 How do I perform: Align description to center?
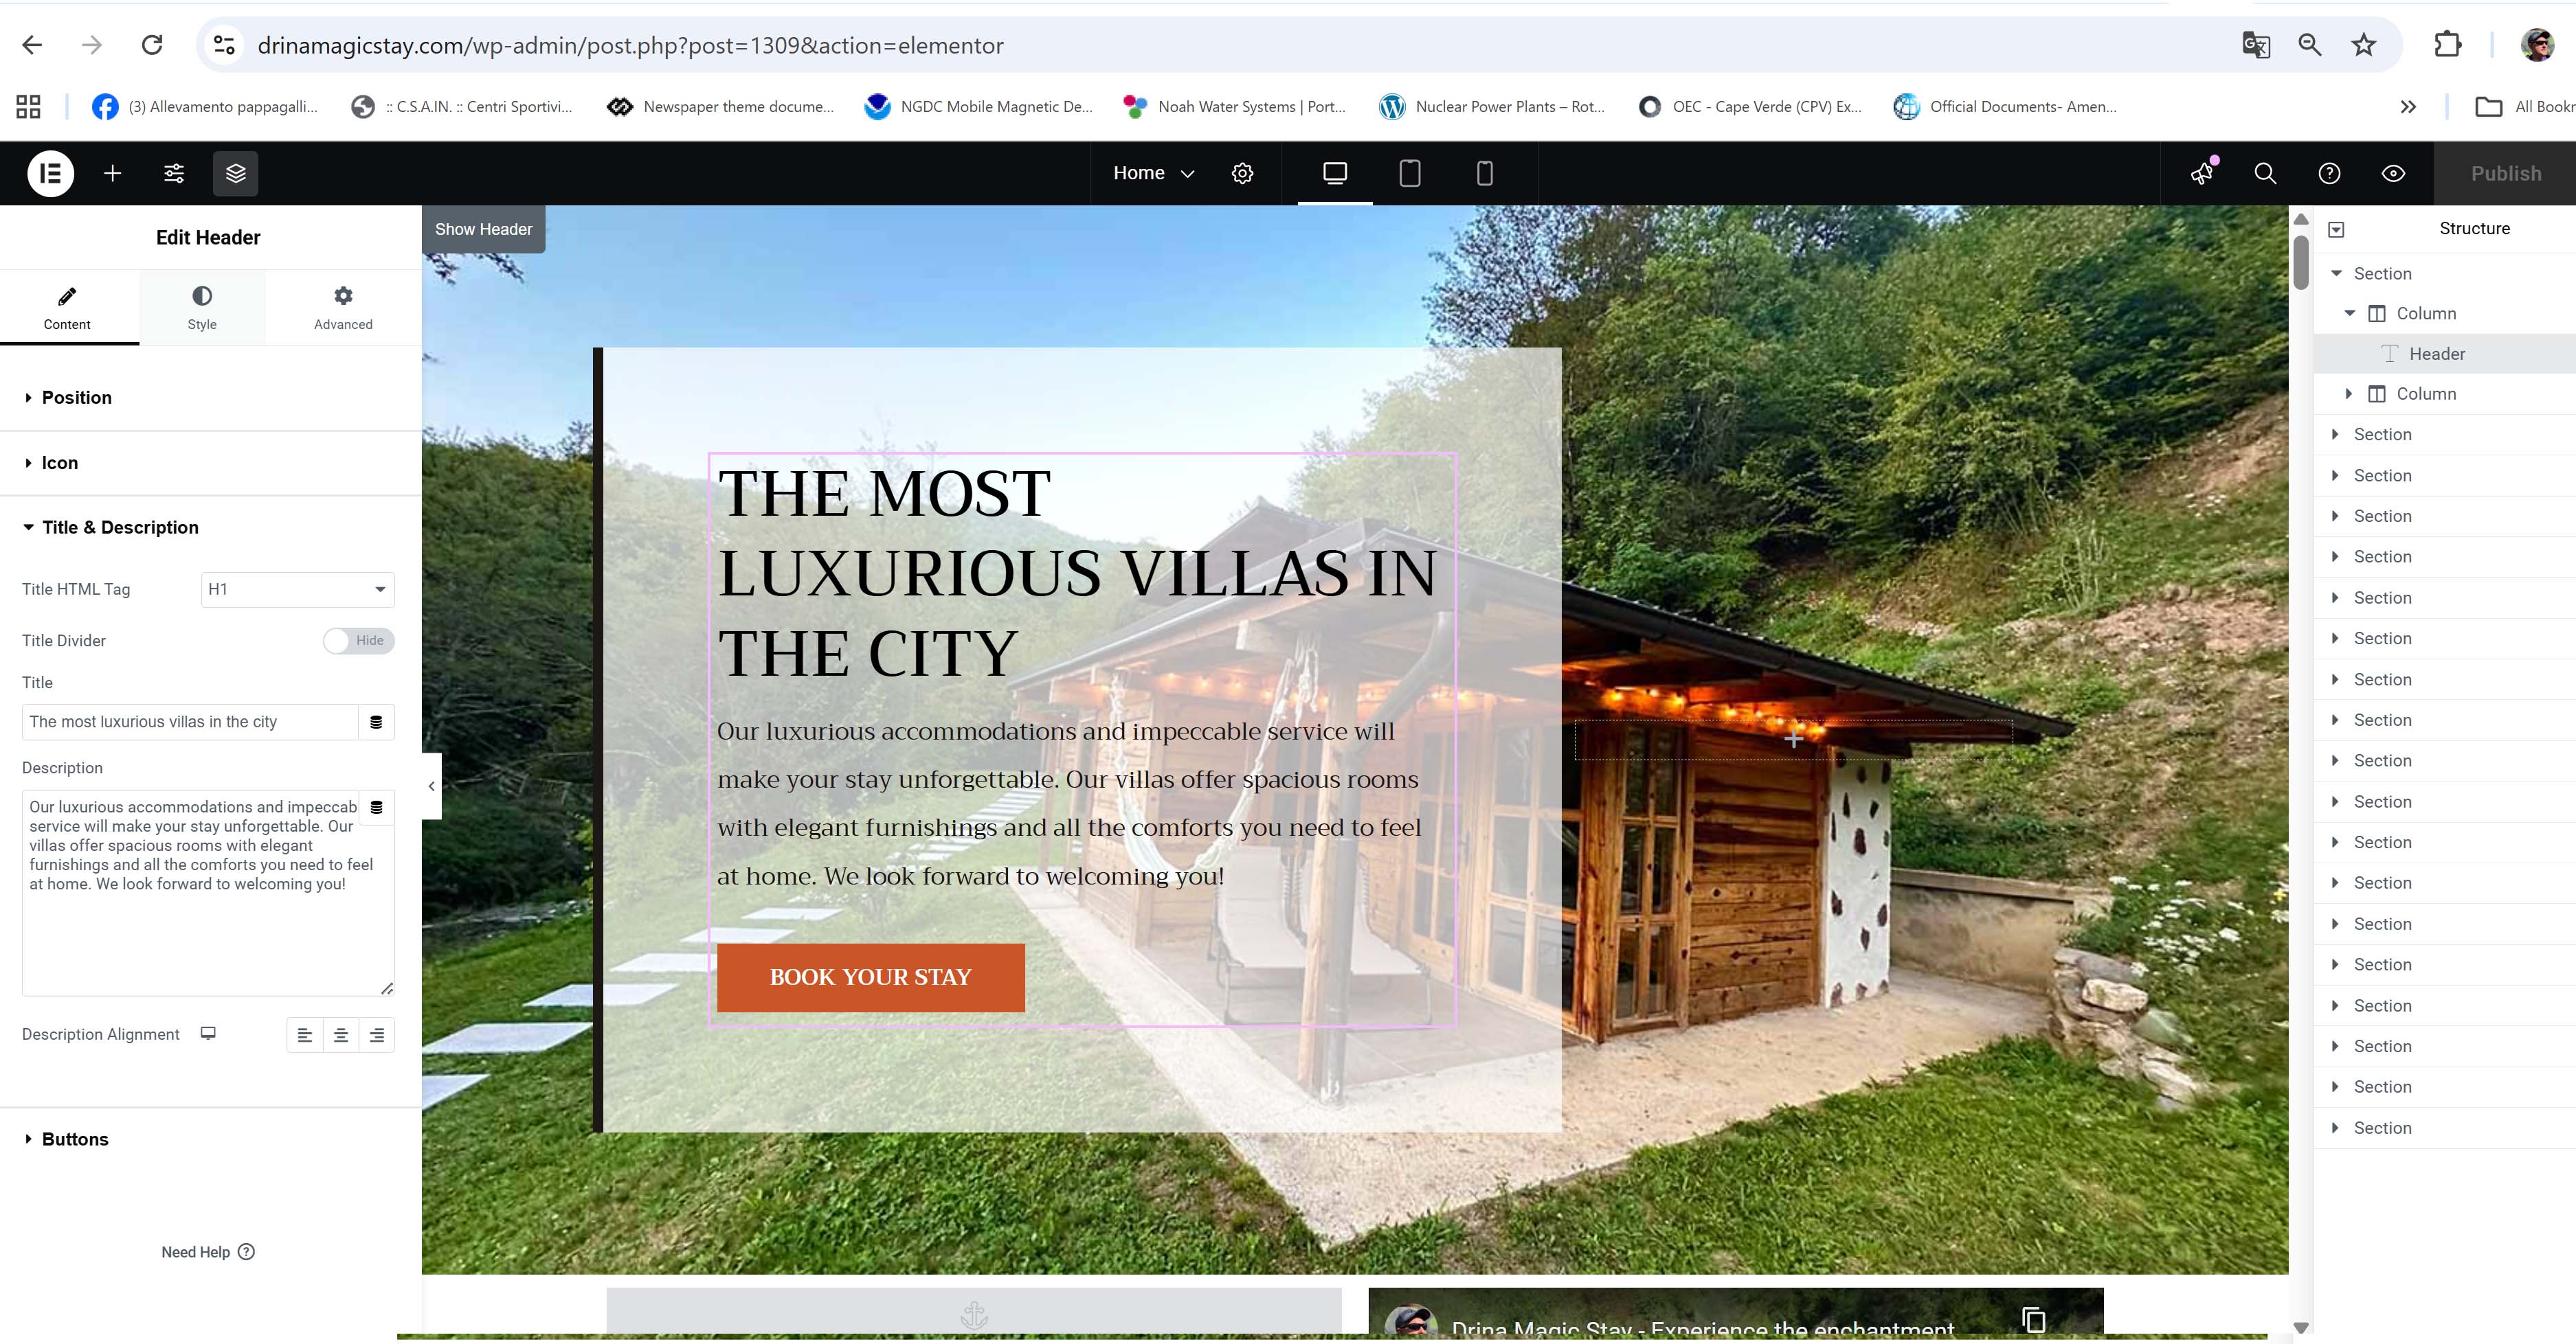(x=341, y=1035)
